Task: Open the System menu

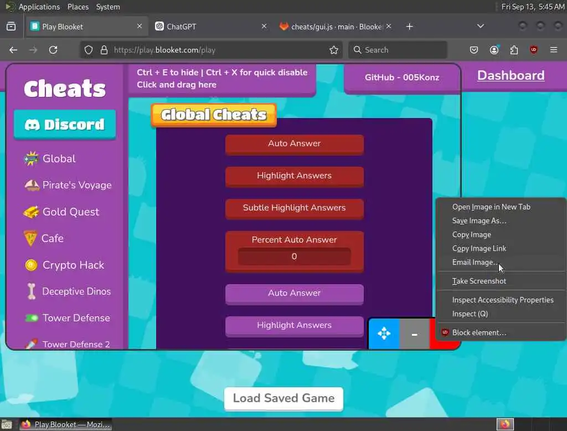Action: pos(108,7)
